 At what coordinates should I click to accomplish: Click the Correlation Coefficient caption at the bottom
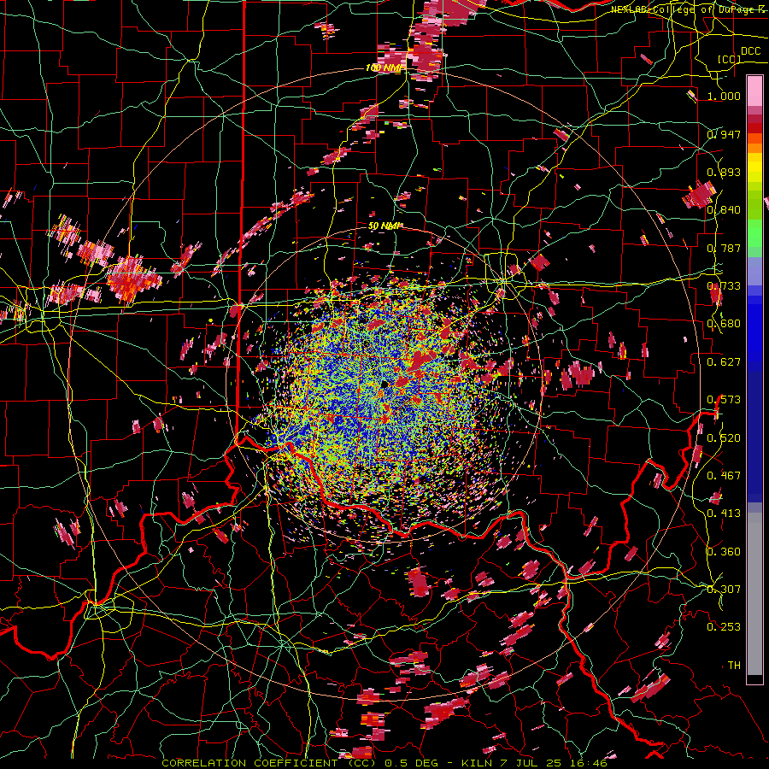coord(384,763)
